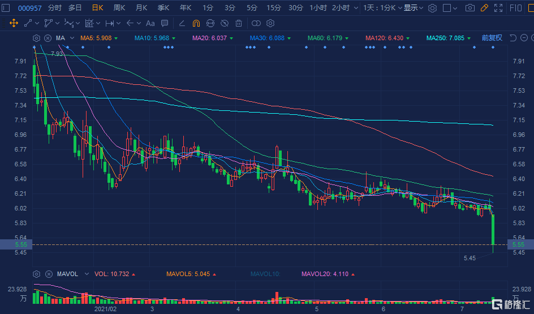Select the trend line drawing tool

28,23
